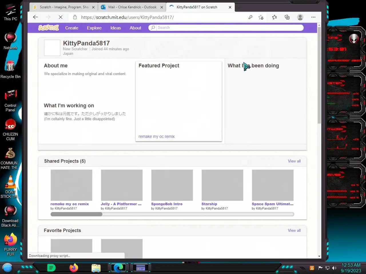Viewport: 366px width, 274px height.
Task: Open the payment card app on the taskbar
Action: click(x=141, y=268)
